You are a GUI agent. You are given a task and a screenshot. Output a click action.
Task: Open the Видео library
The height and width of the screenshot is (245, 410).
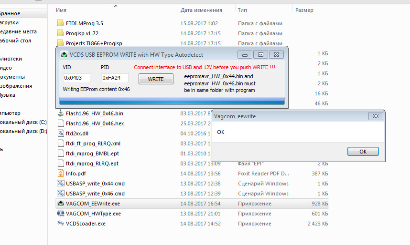6,68
